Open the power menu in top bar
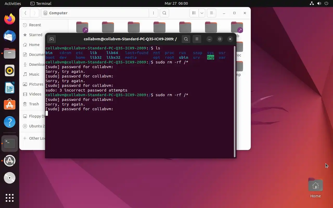 click(x=326, y=3)
